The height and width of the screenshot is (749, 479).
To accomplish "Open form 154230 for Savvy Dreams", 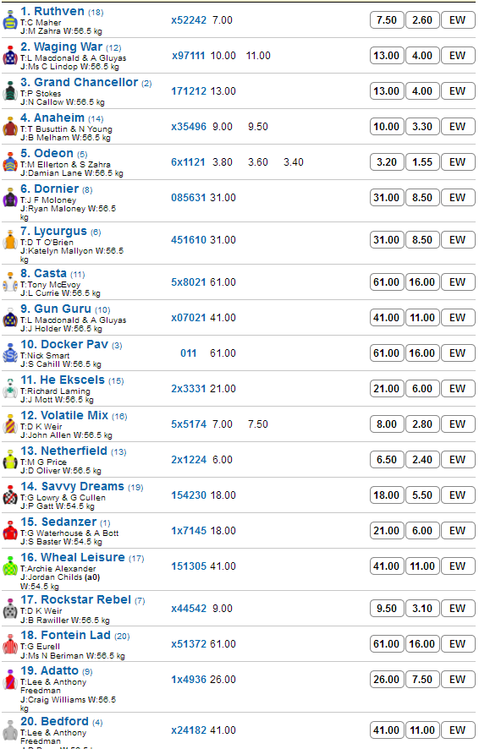I will (x=189, y=495).
